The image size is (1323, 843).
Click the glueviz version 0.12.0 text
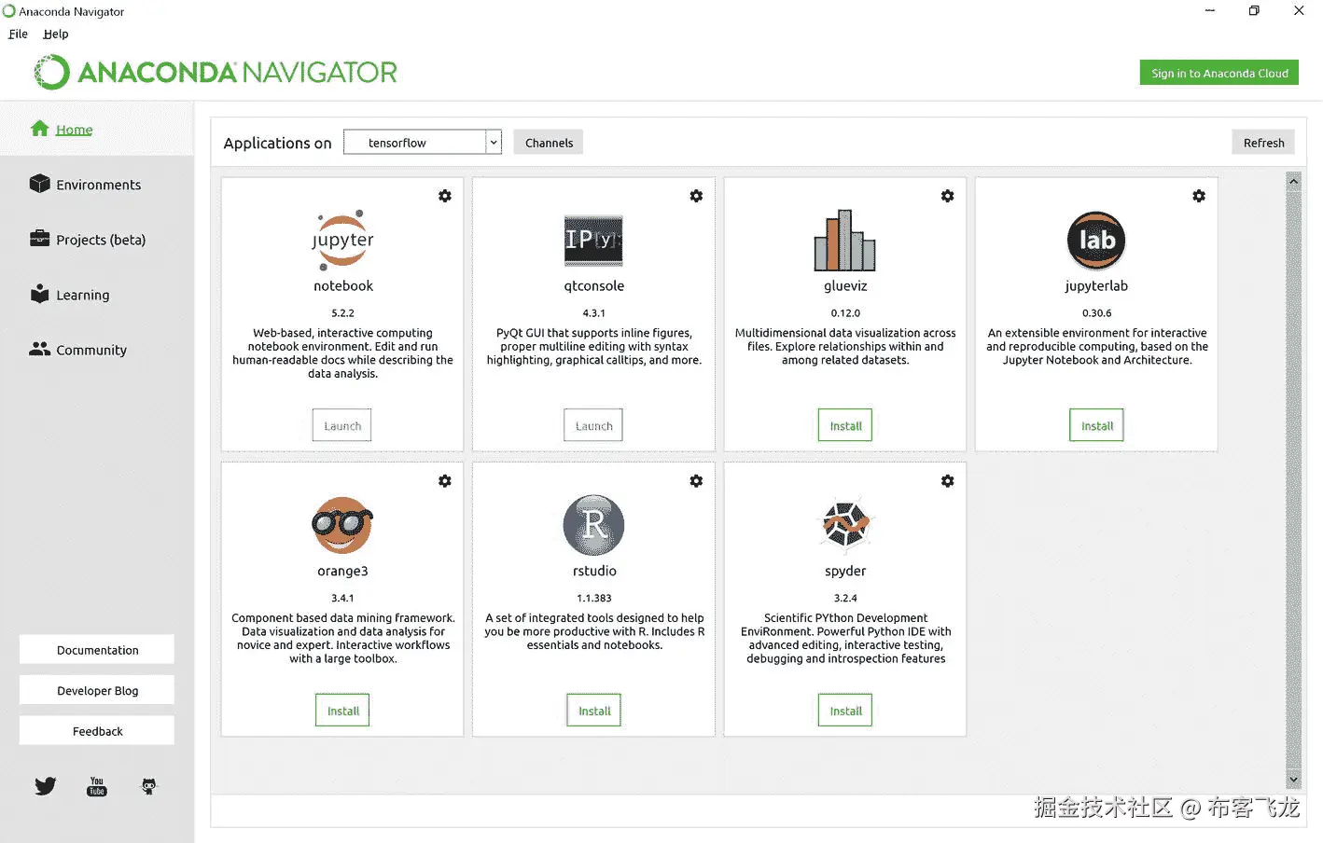tap(845, 313)
